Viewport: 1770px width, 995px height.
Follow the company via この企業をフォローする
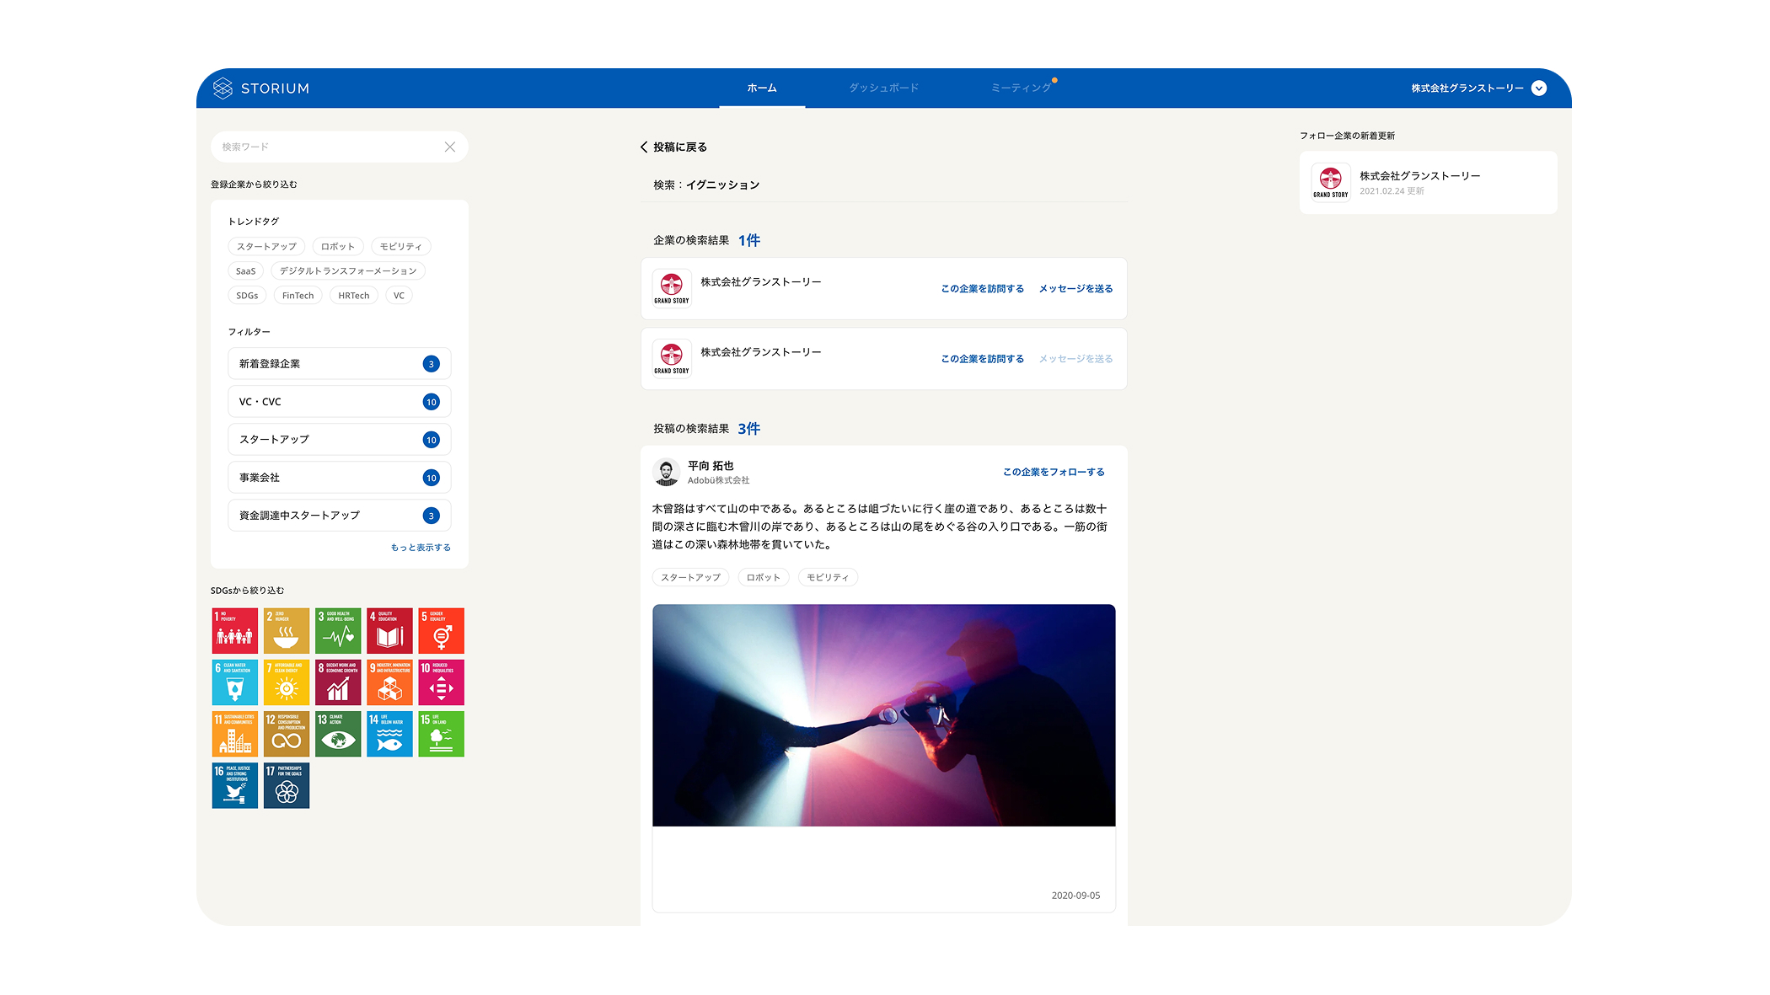coord(1054,472)
